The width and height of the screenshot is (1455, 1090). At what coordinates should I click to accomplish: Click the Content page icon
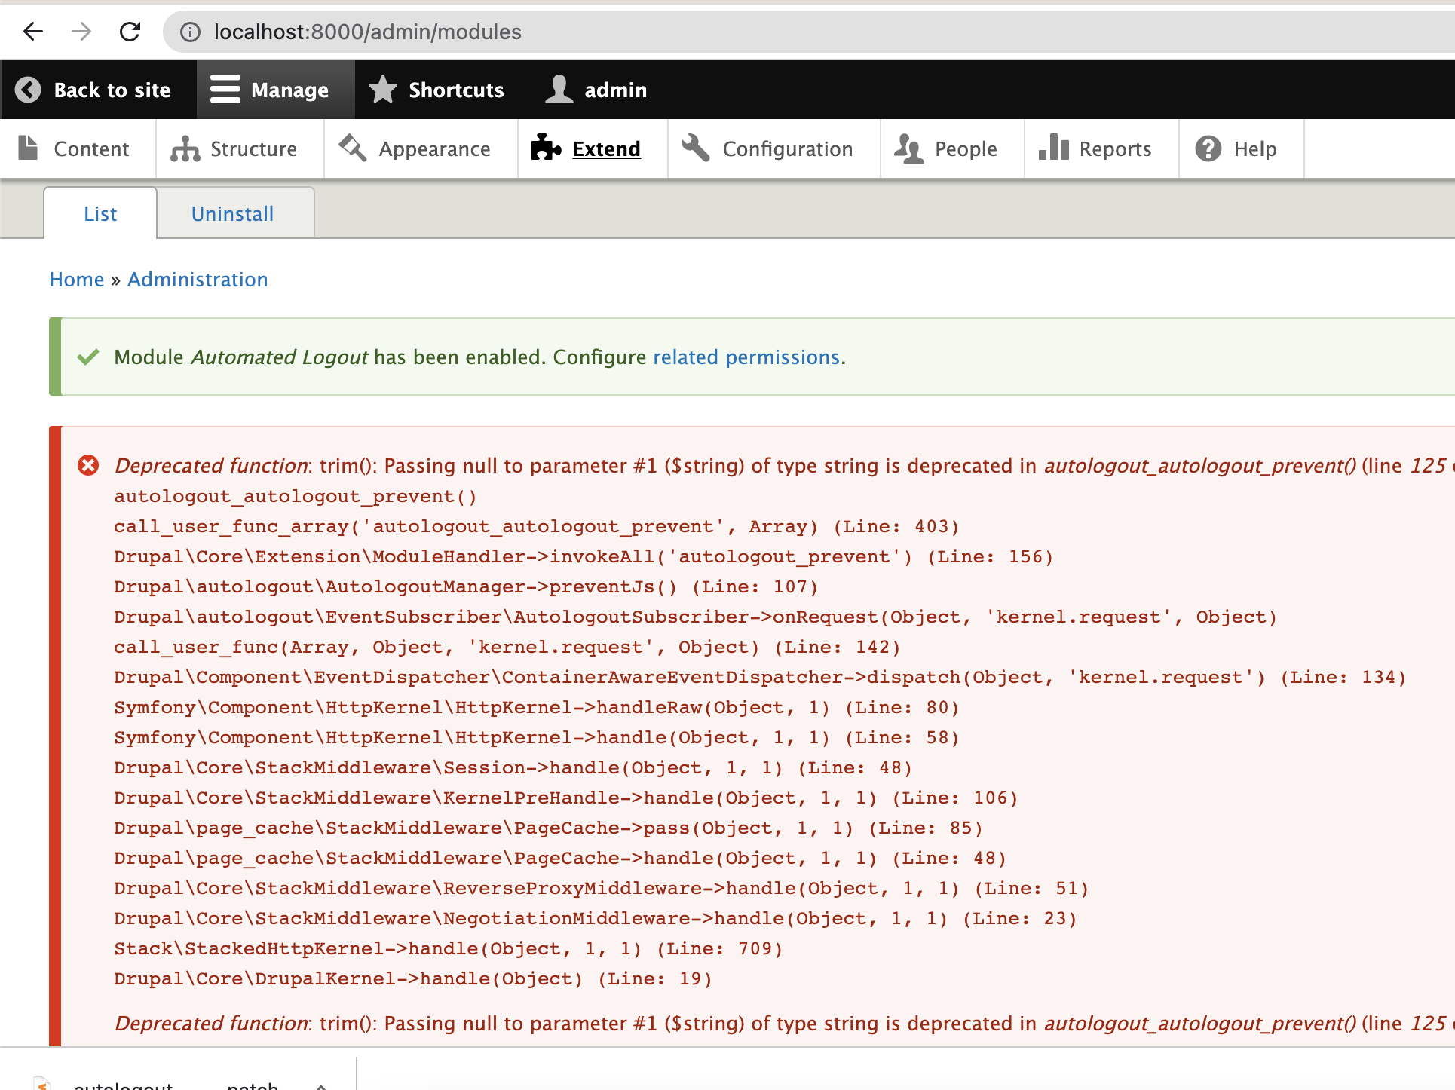click(28, 148)
